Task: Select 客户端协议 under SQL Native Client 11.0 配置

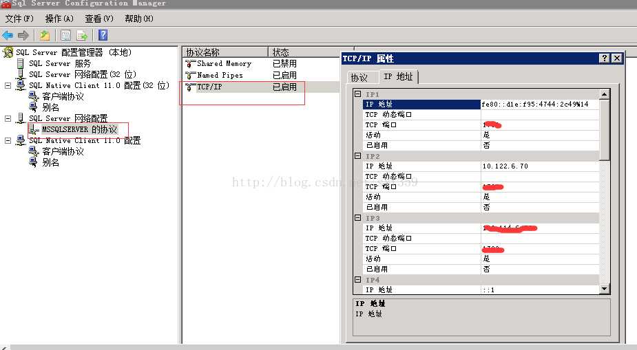Action: click(63, 152)
